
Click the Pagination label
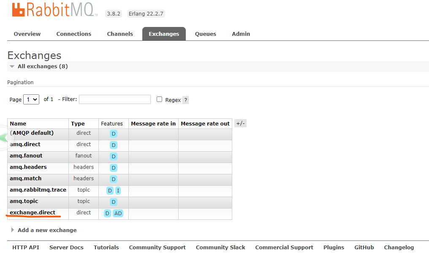click(x=20, y=83)
